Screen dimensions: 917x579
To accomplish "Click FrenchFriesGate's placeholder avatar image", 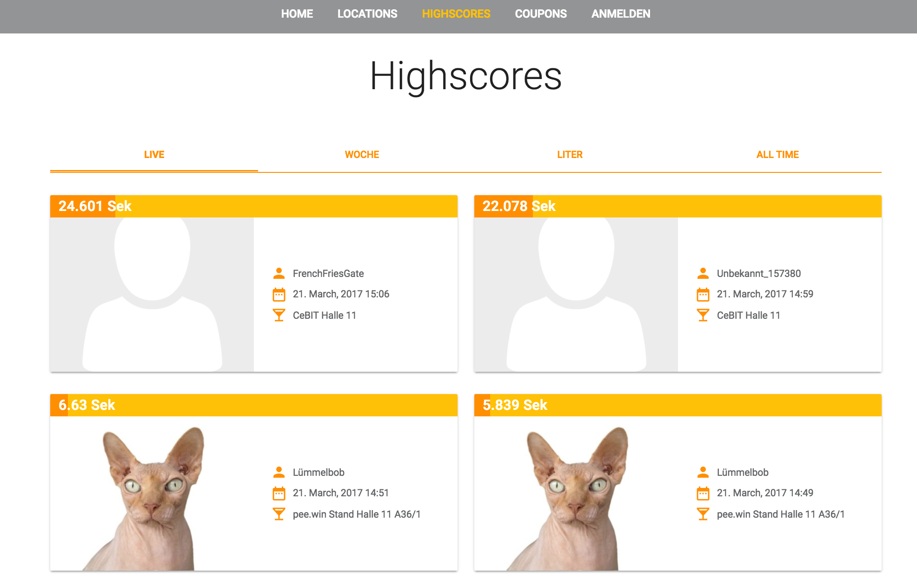I will (x=152, y=294).
